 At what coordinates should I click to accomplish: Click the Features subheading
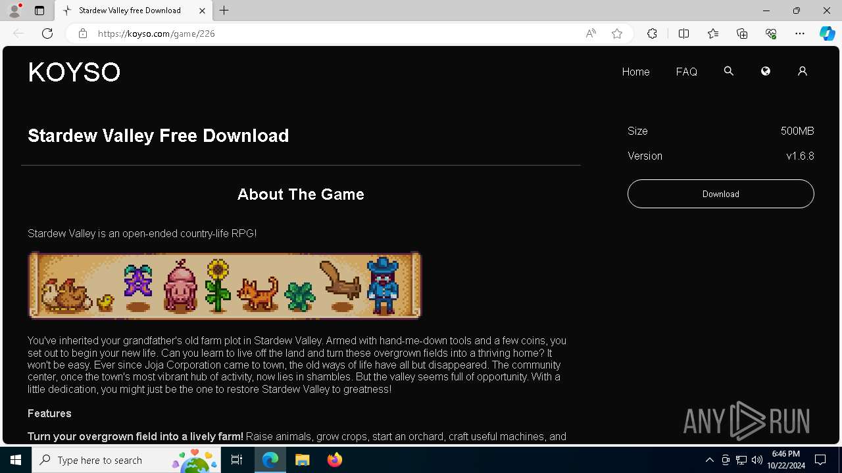pos(49,413)
